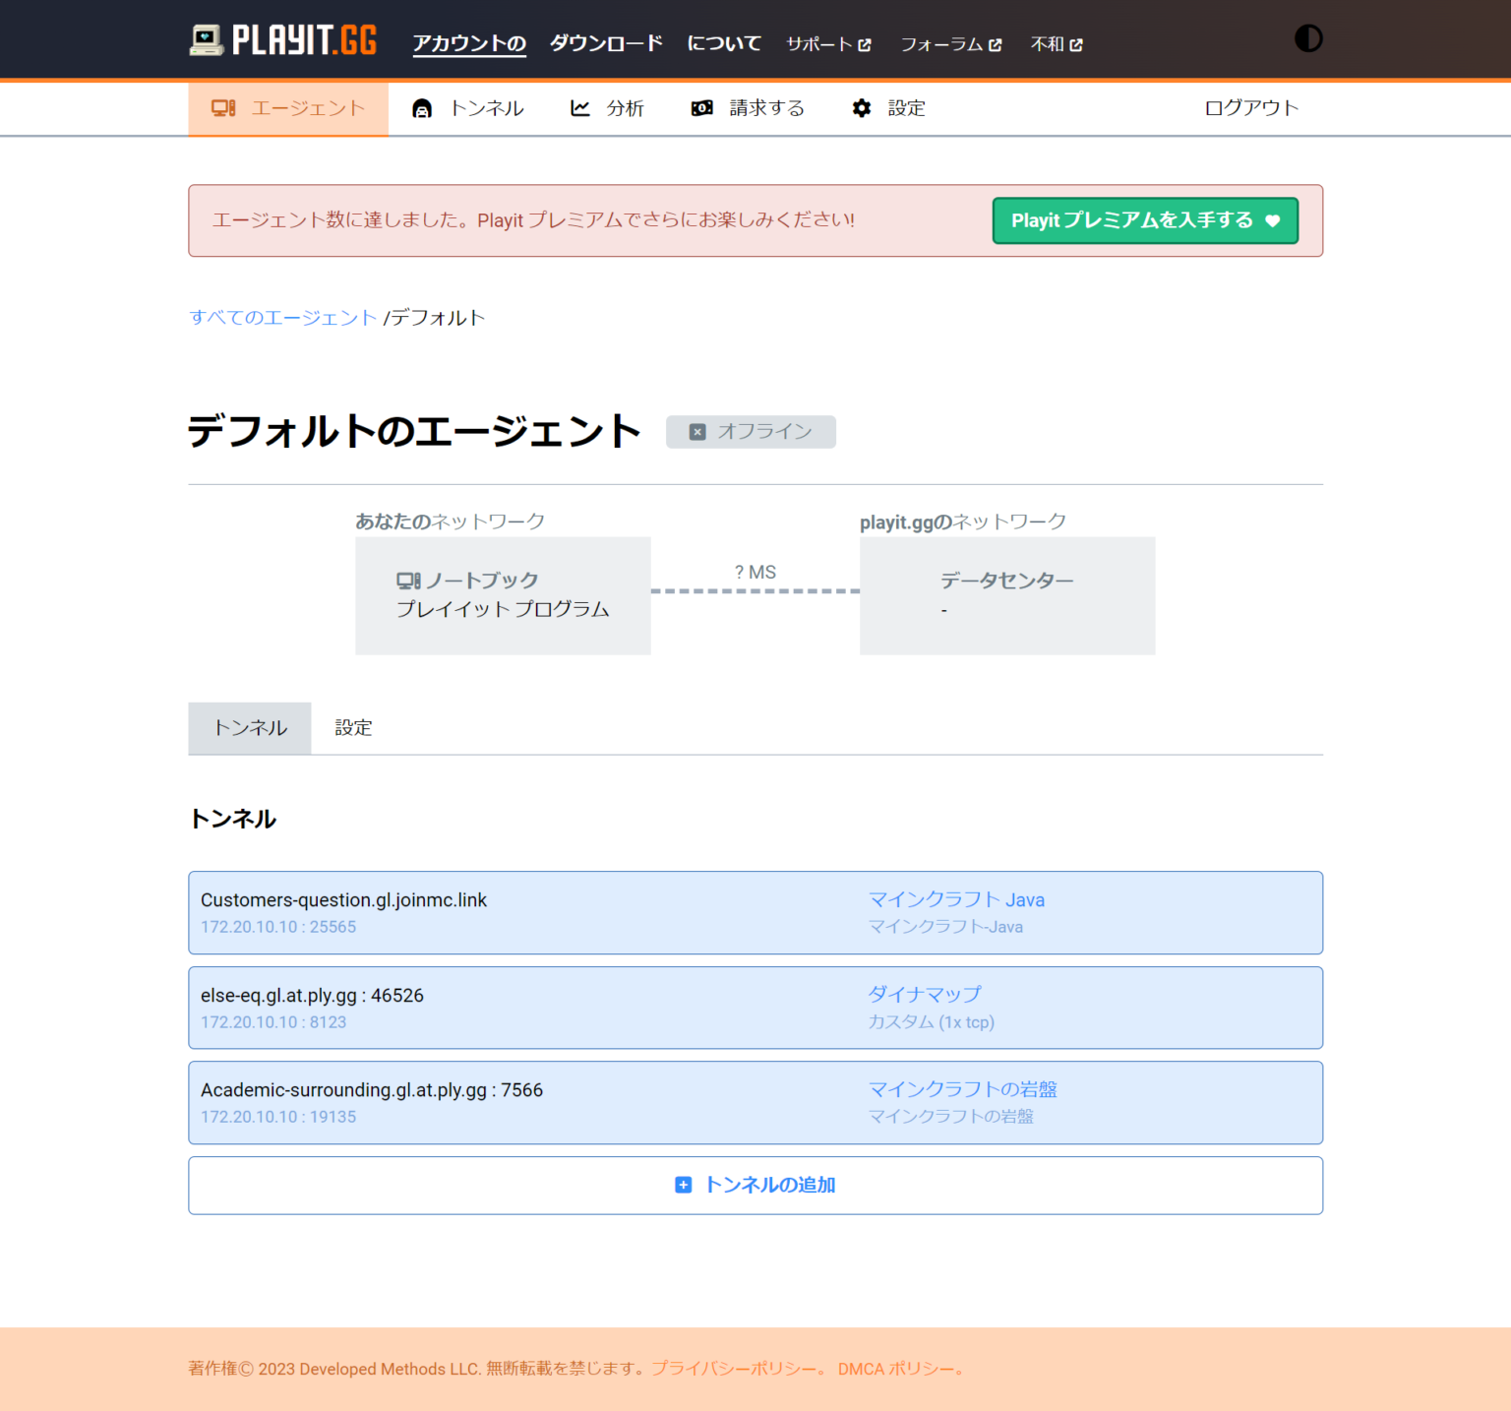Click the notebook icon in the network diagram
The image size is (1511, 1411).
pos(407,580)
